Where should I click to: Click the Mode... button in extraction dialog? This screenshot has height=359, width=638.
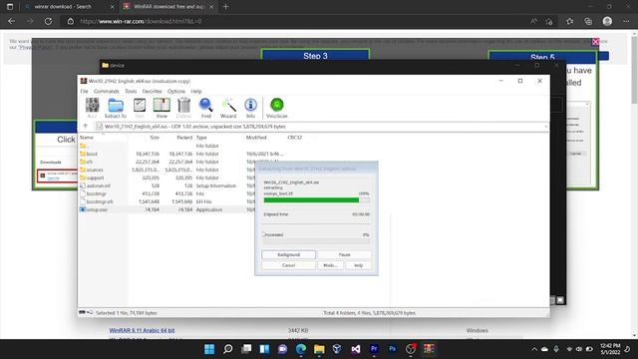(x=330, y=265)
